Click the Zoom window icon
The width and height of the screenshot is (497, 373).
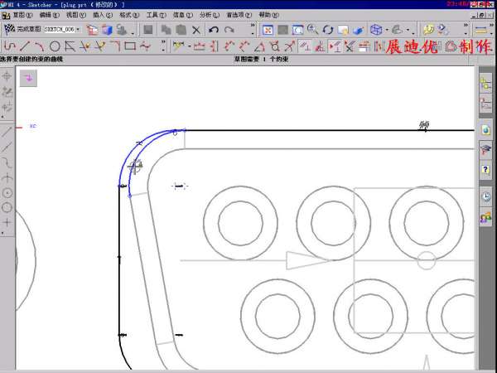click(297, 30)
